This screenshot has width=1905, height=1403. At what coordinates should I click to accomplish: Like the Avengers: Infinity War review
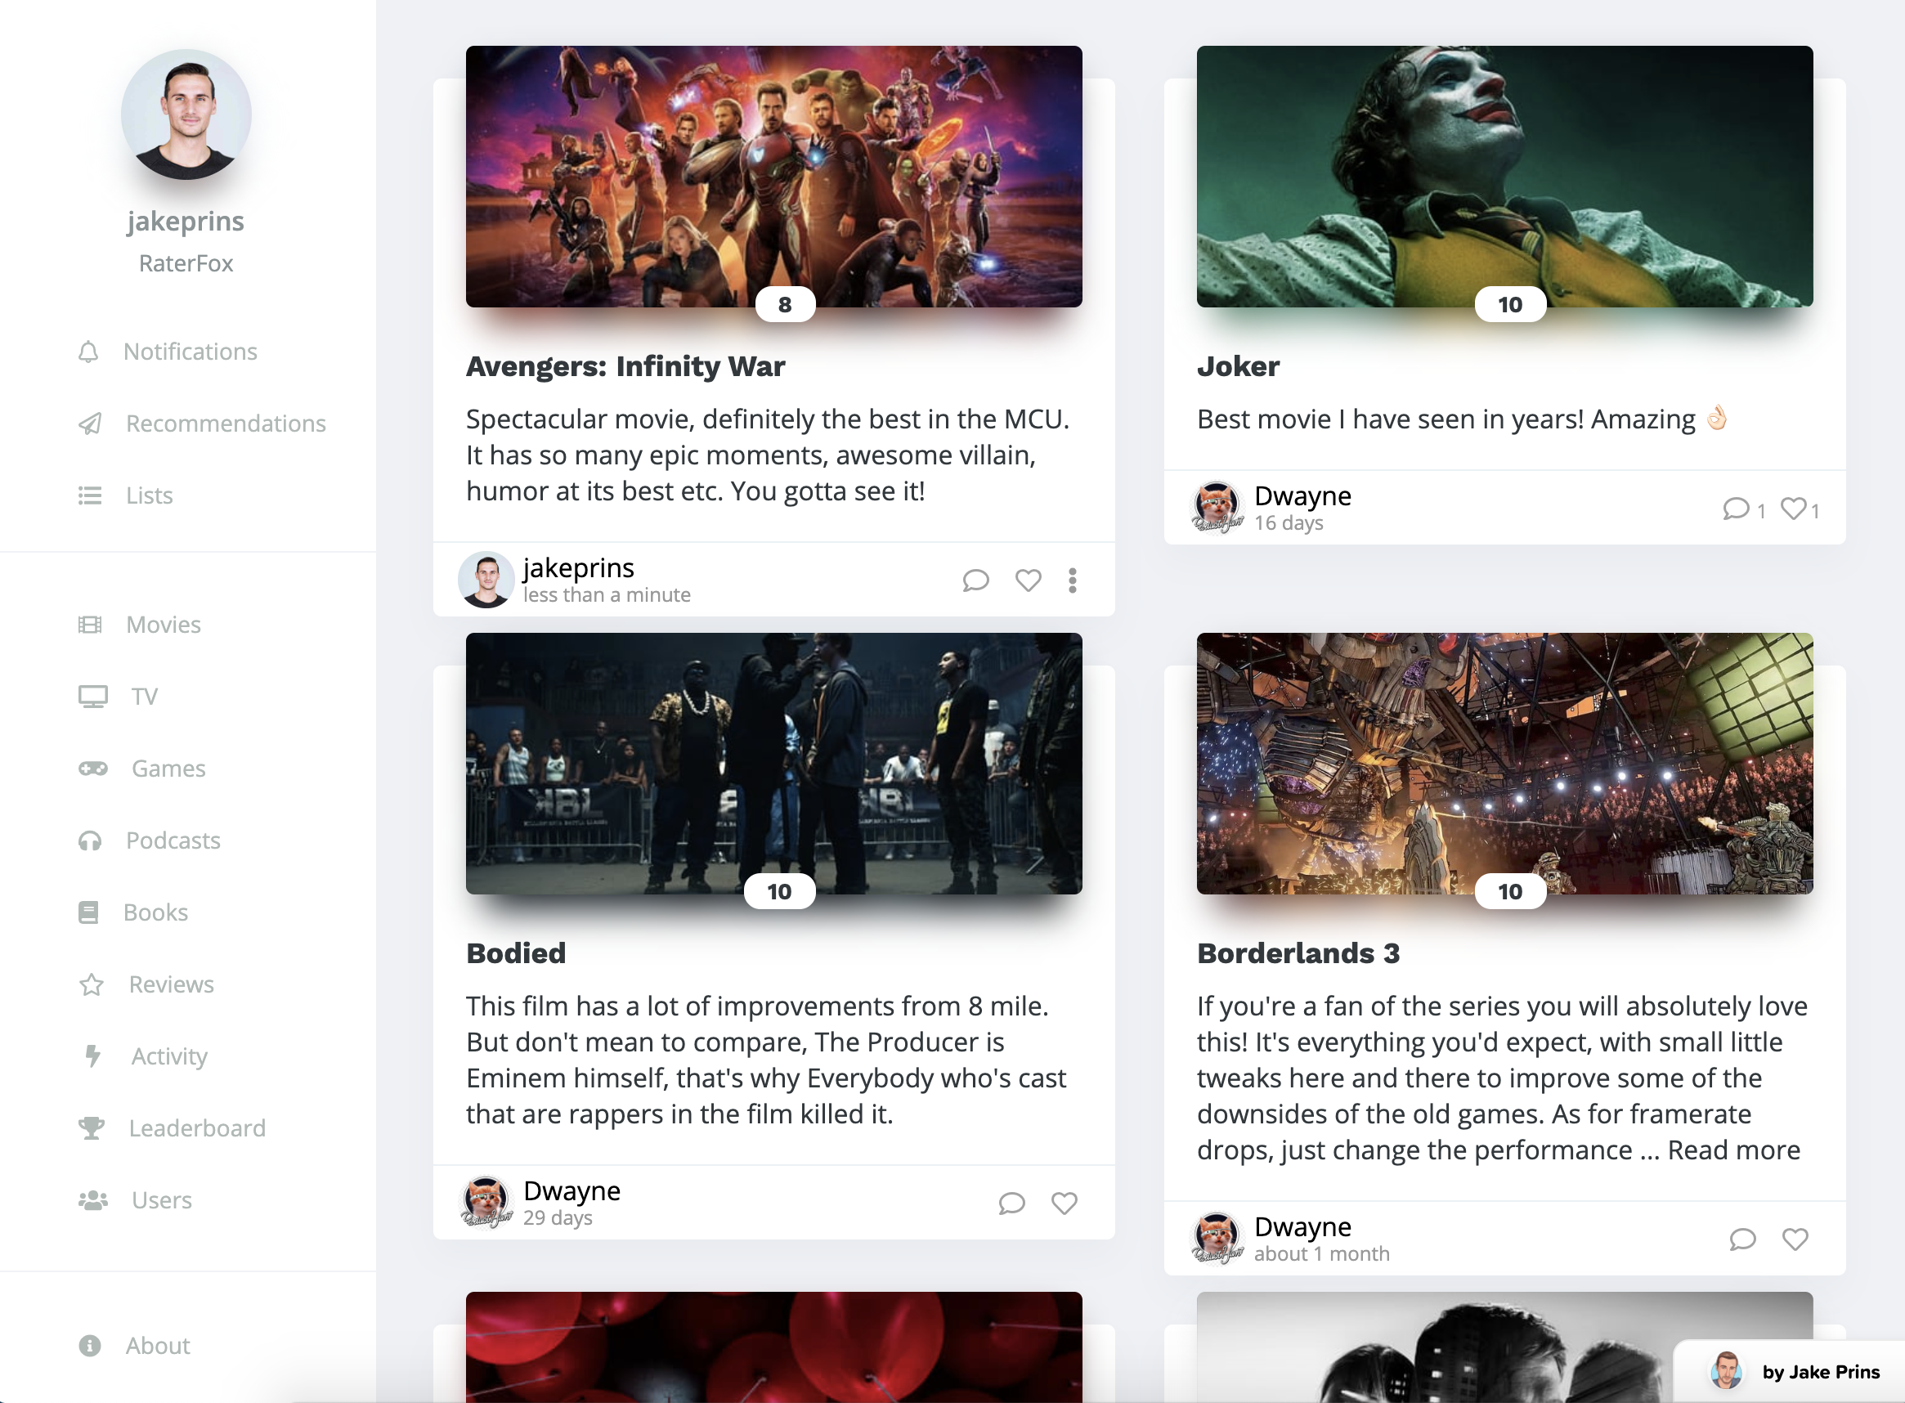(x=1028, y=580)
